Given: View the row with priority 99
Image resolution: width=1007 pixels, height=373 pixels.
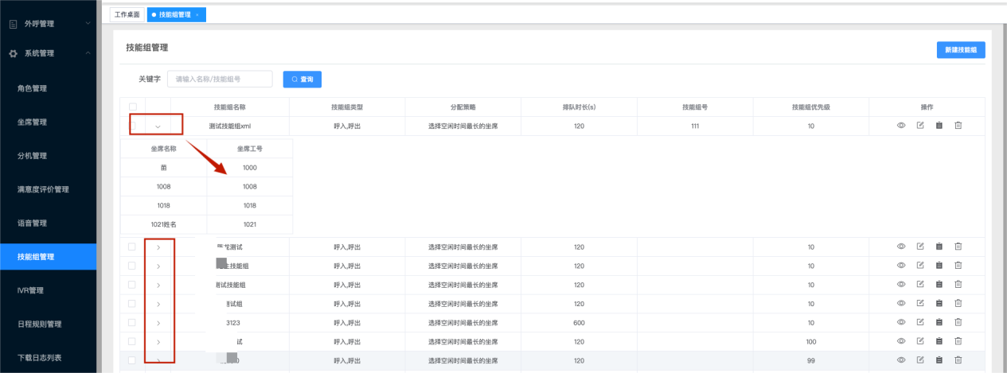Looking at the screenshot, I should [901, 360].
